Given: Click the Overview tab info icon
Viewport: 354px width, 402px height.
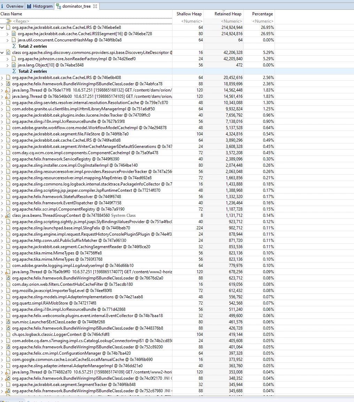Looking at the screenshot, I should coord(2,6).
